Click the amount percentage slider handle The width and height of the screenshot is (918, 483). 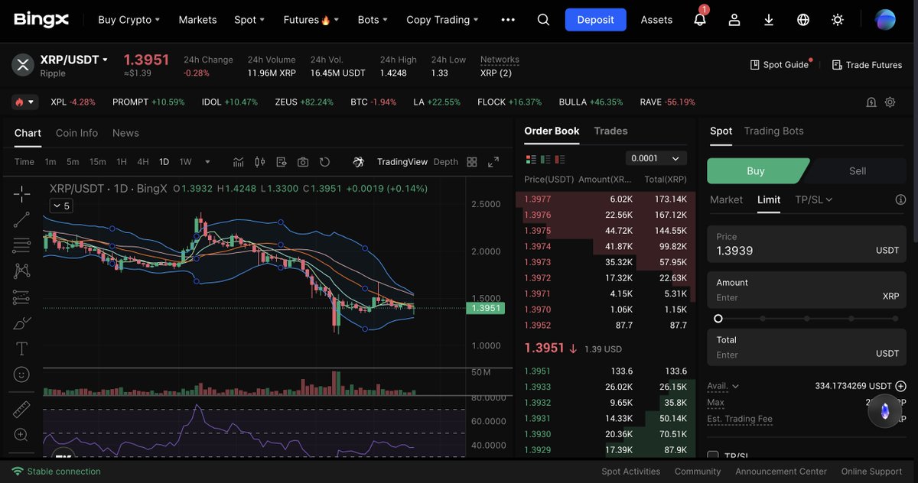point(718,319)
